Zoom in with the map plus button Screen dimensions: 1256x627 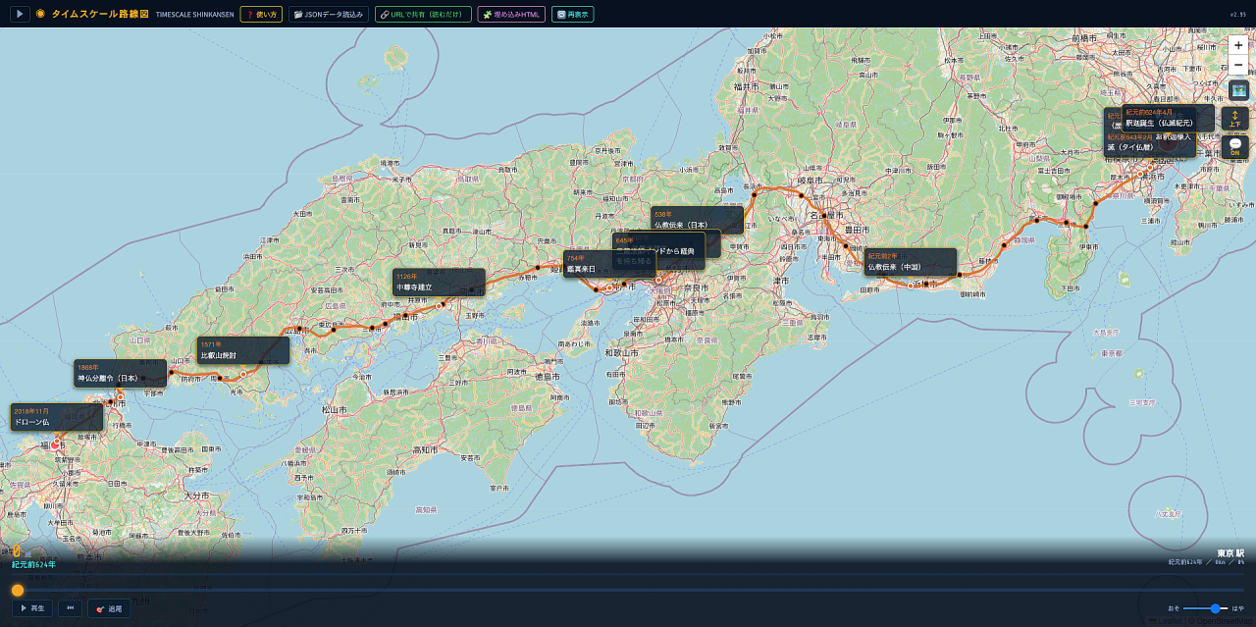coord(1238,45)
